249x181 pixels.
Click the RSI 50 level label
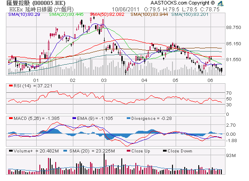229,99
